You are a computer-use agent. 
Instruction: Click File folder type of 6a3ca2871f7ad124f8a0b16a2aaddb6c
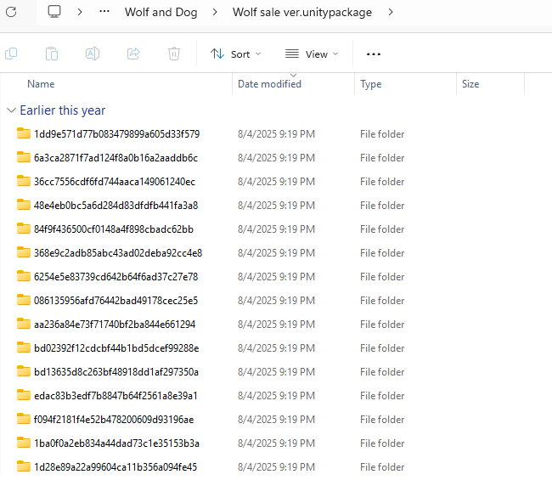click(382, 158)
